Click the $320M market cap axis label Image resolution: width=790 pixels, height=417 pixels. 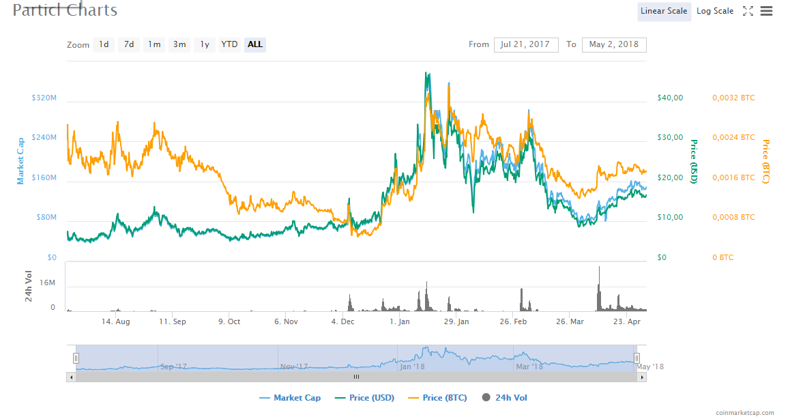tap(44, 98)
